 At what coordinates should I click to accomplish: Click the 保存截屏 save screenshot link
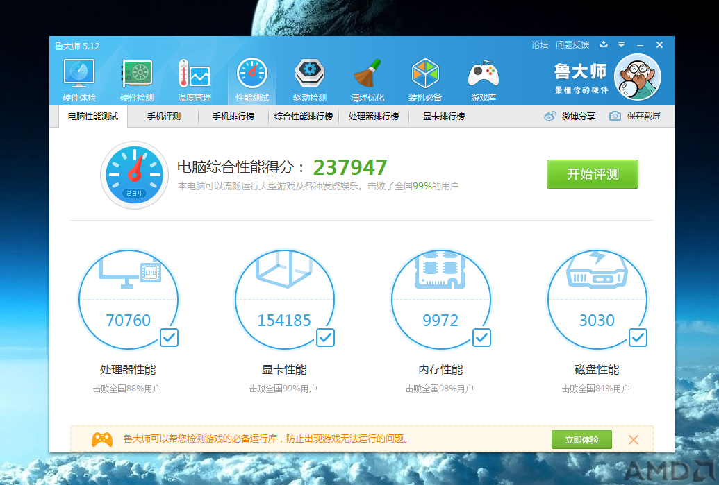coord(644,116)
